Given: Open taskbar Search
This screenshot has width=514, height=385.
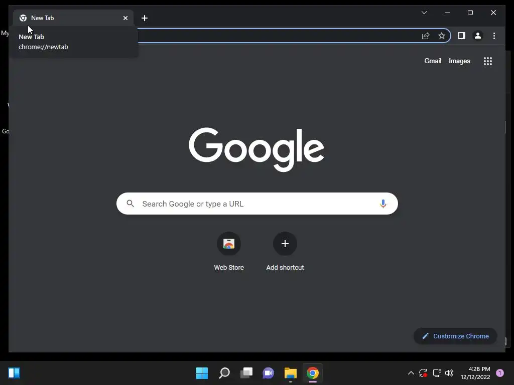Looking at the screenshot, I should (x=224, y=373).
